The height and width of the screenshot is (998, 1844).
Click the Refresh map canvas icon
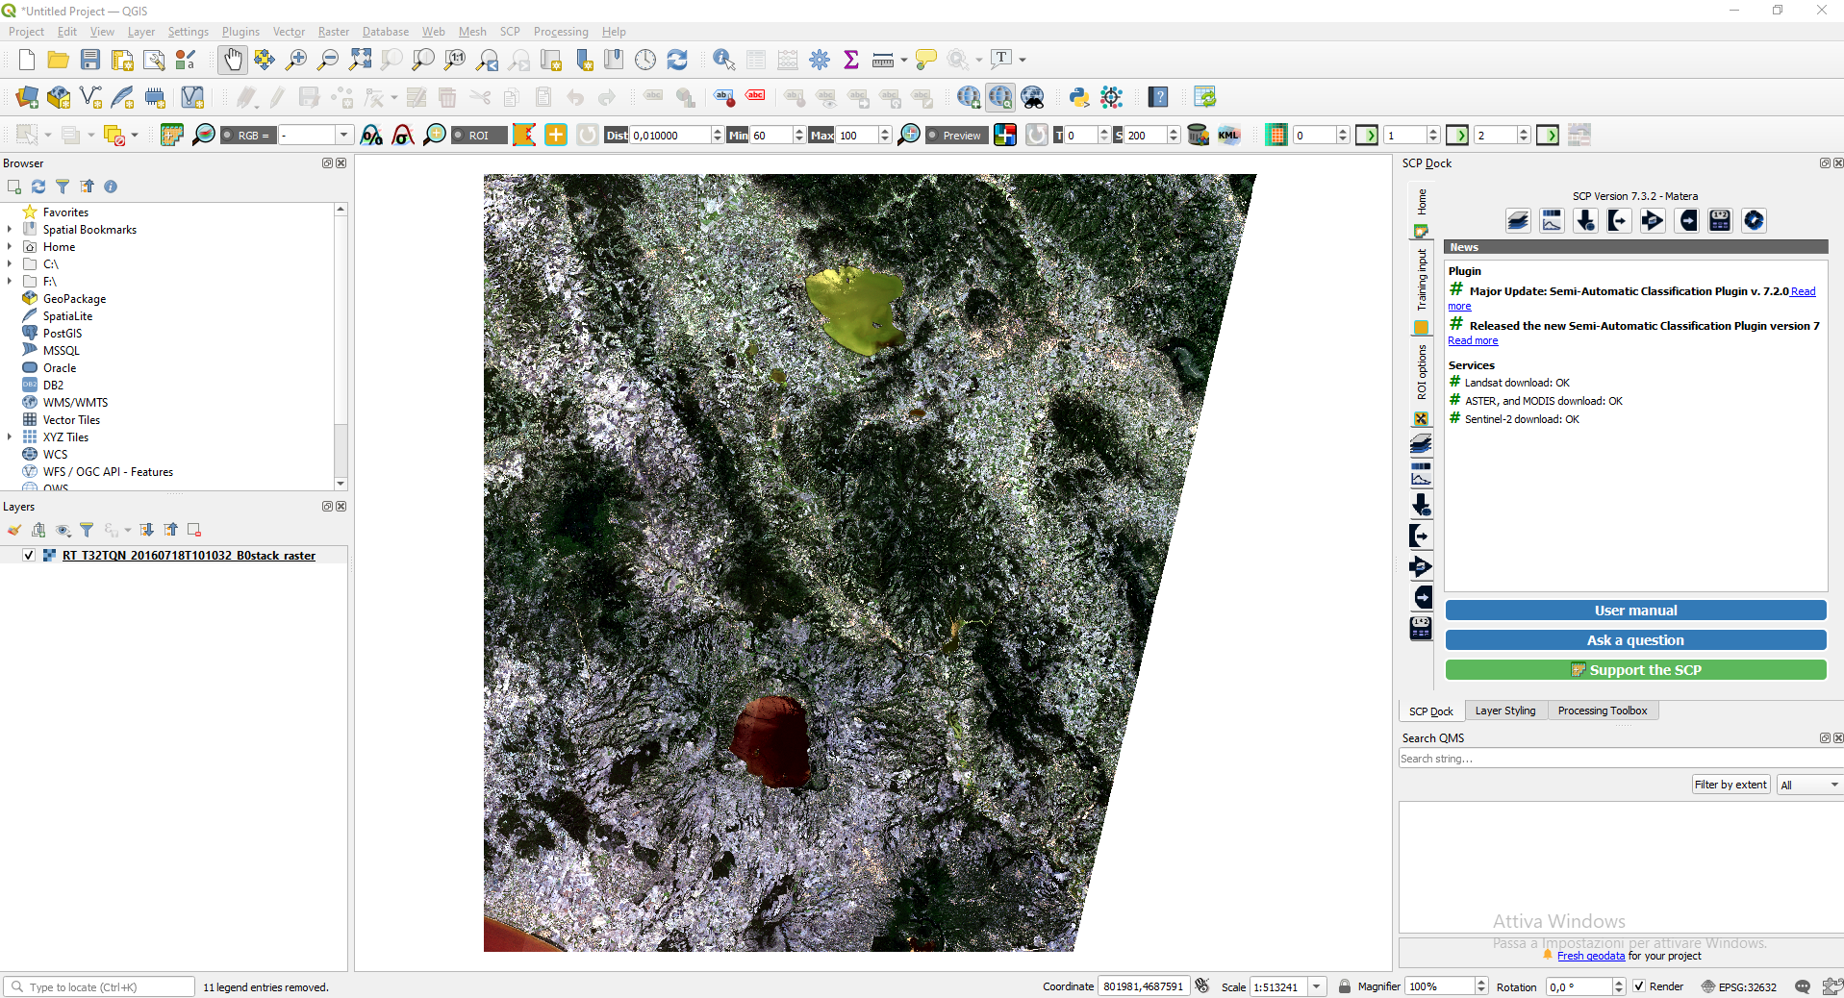click(x=677, y=60)
